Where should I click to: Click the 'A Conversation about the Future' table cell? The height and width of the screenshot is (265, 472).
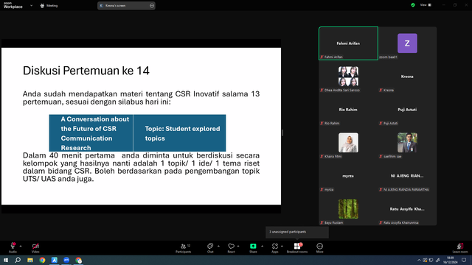(91, 133)
